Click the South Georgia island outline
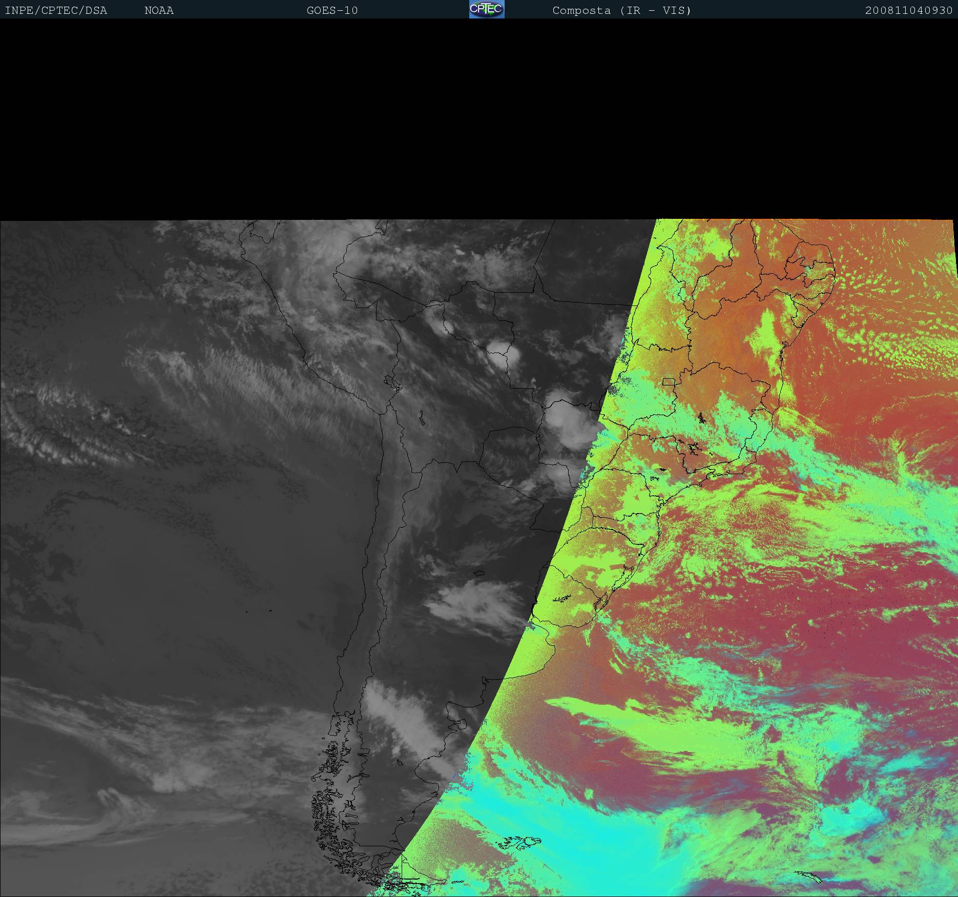 [x=809, y=877]
